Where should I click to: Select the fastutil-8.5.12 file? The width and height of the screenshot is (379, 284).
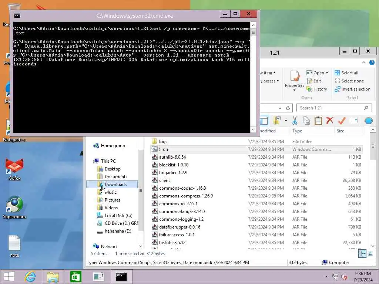tap(256, 243)
